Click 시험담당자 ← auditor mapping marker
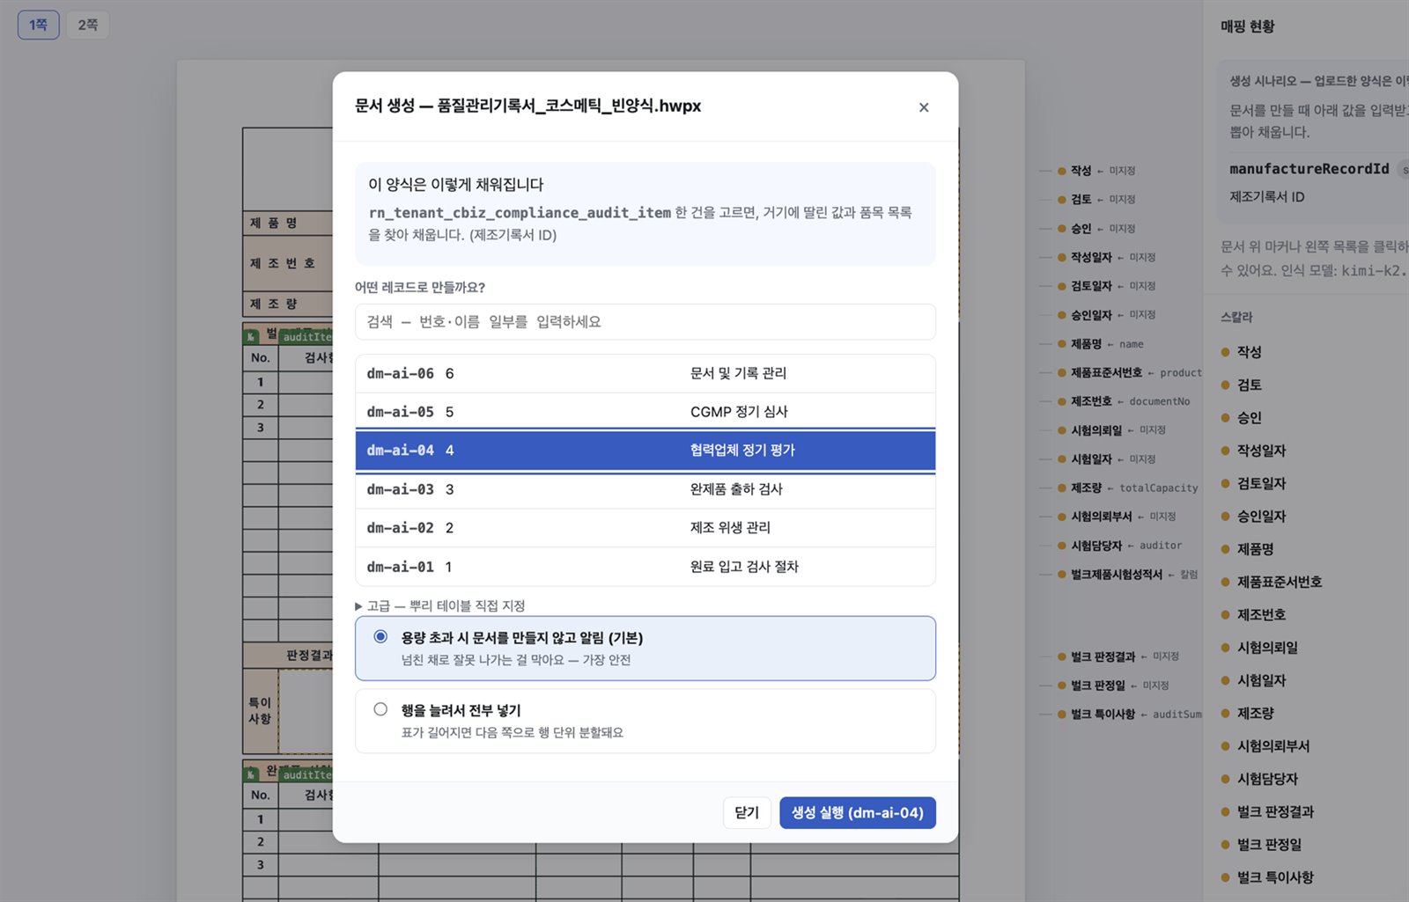 point(1120,546)
